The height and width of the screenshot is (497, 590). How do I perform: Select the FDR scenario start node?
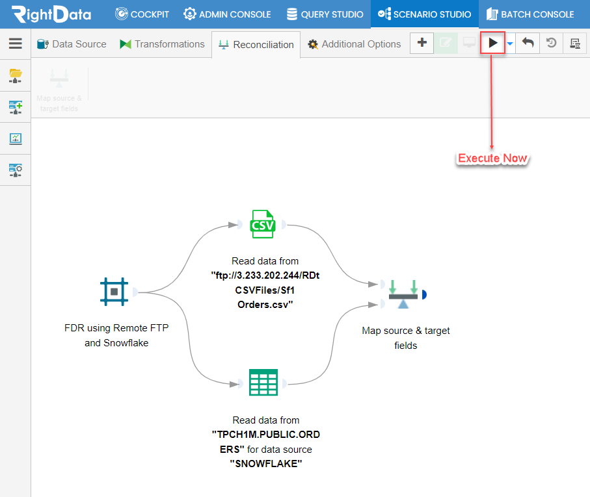tap(114, 292)
